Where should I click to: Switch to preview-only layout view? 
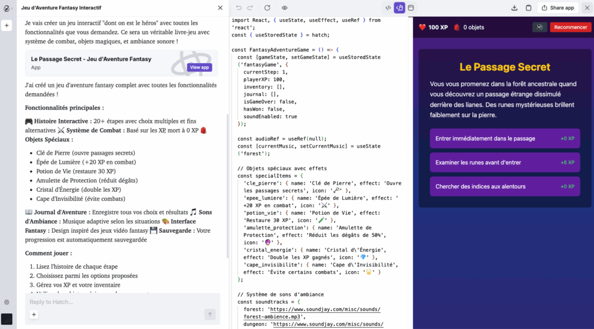point(411,8)
